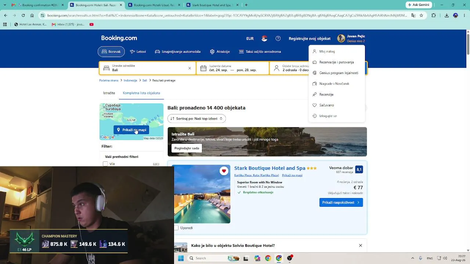
Task: Open the EUR currency selector
Action: [x=250, y=38]
